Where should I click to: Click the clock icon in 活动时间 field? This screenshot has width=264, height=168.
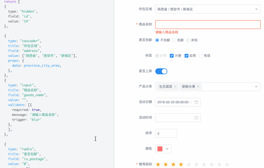tap(196, 117)
